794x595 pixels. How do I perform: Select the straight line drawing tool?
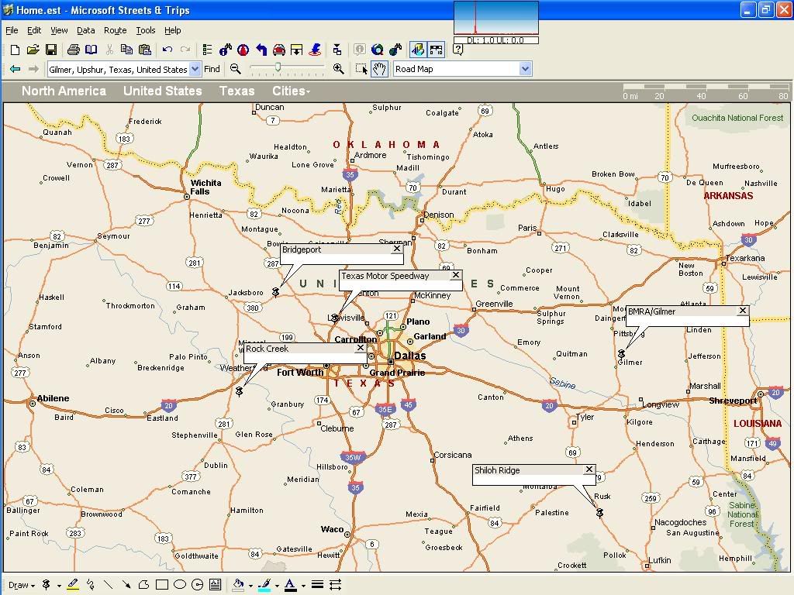click(x=109, y=585)
